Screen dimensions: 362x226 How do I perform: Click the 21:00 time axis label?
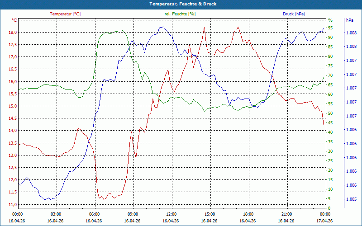coord(286,214)
